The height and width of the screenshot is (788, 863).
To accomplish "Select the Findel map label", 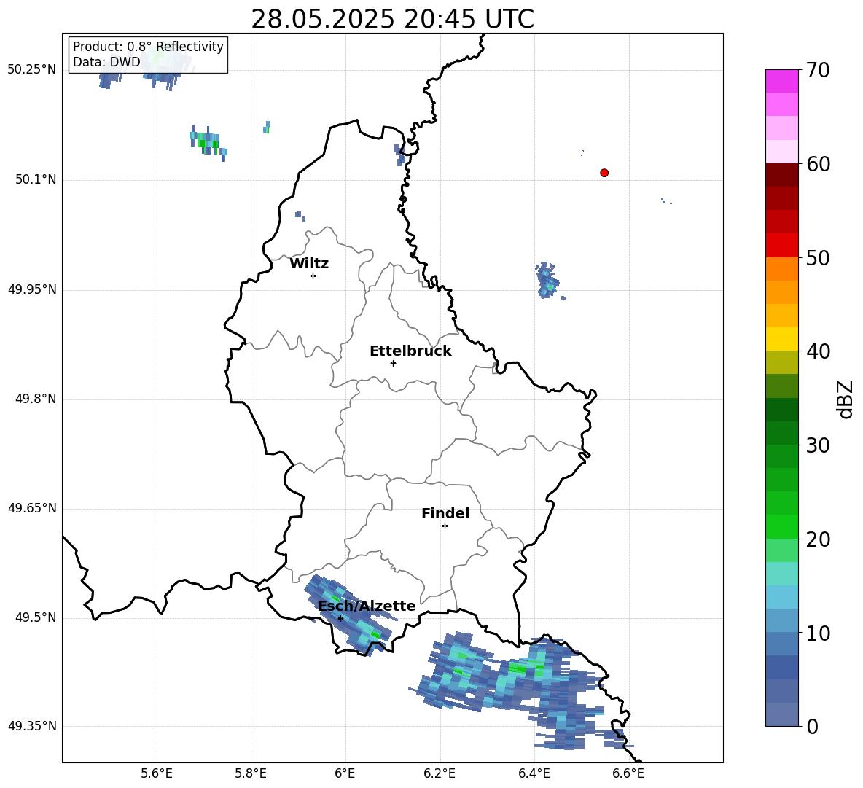I will (445, 513).
